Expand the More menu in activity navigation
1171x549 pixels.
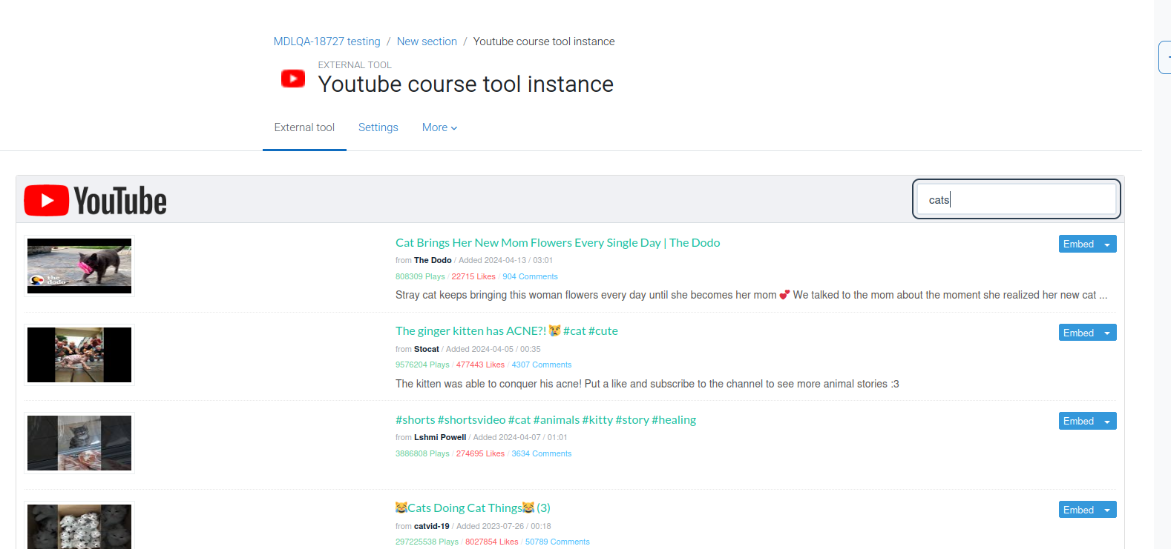tap(440, 127)
